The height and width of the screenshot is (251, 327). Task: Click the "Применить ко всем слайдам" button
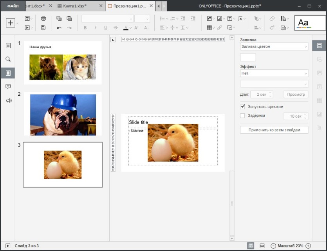(274, 130)
